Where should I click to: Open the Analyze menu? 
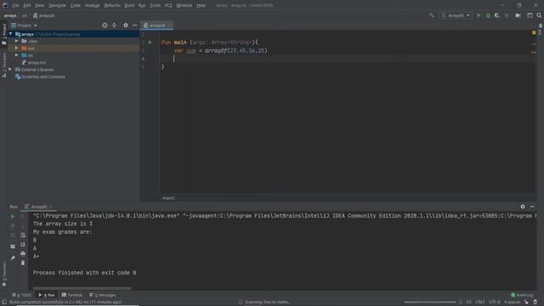[x=93, y=5]
